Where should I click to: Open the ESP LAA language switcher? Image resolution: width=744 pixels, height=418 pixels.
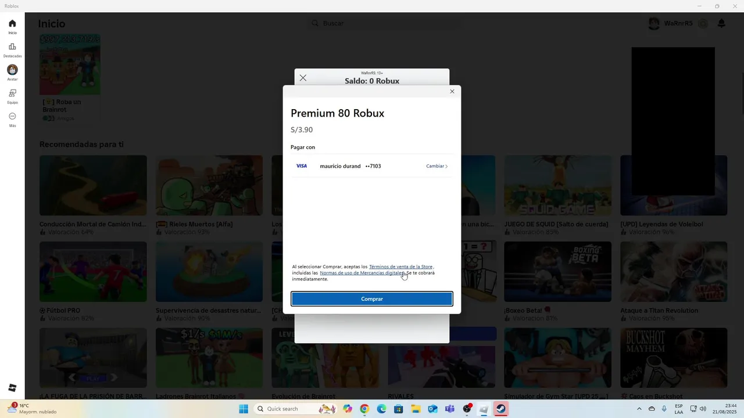pos(679,409)
